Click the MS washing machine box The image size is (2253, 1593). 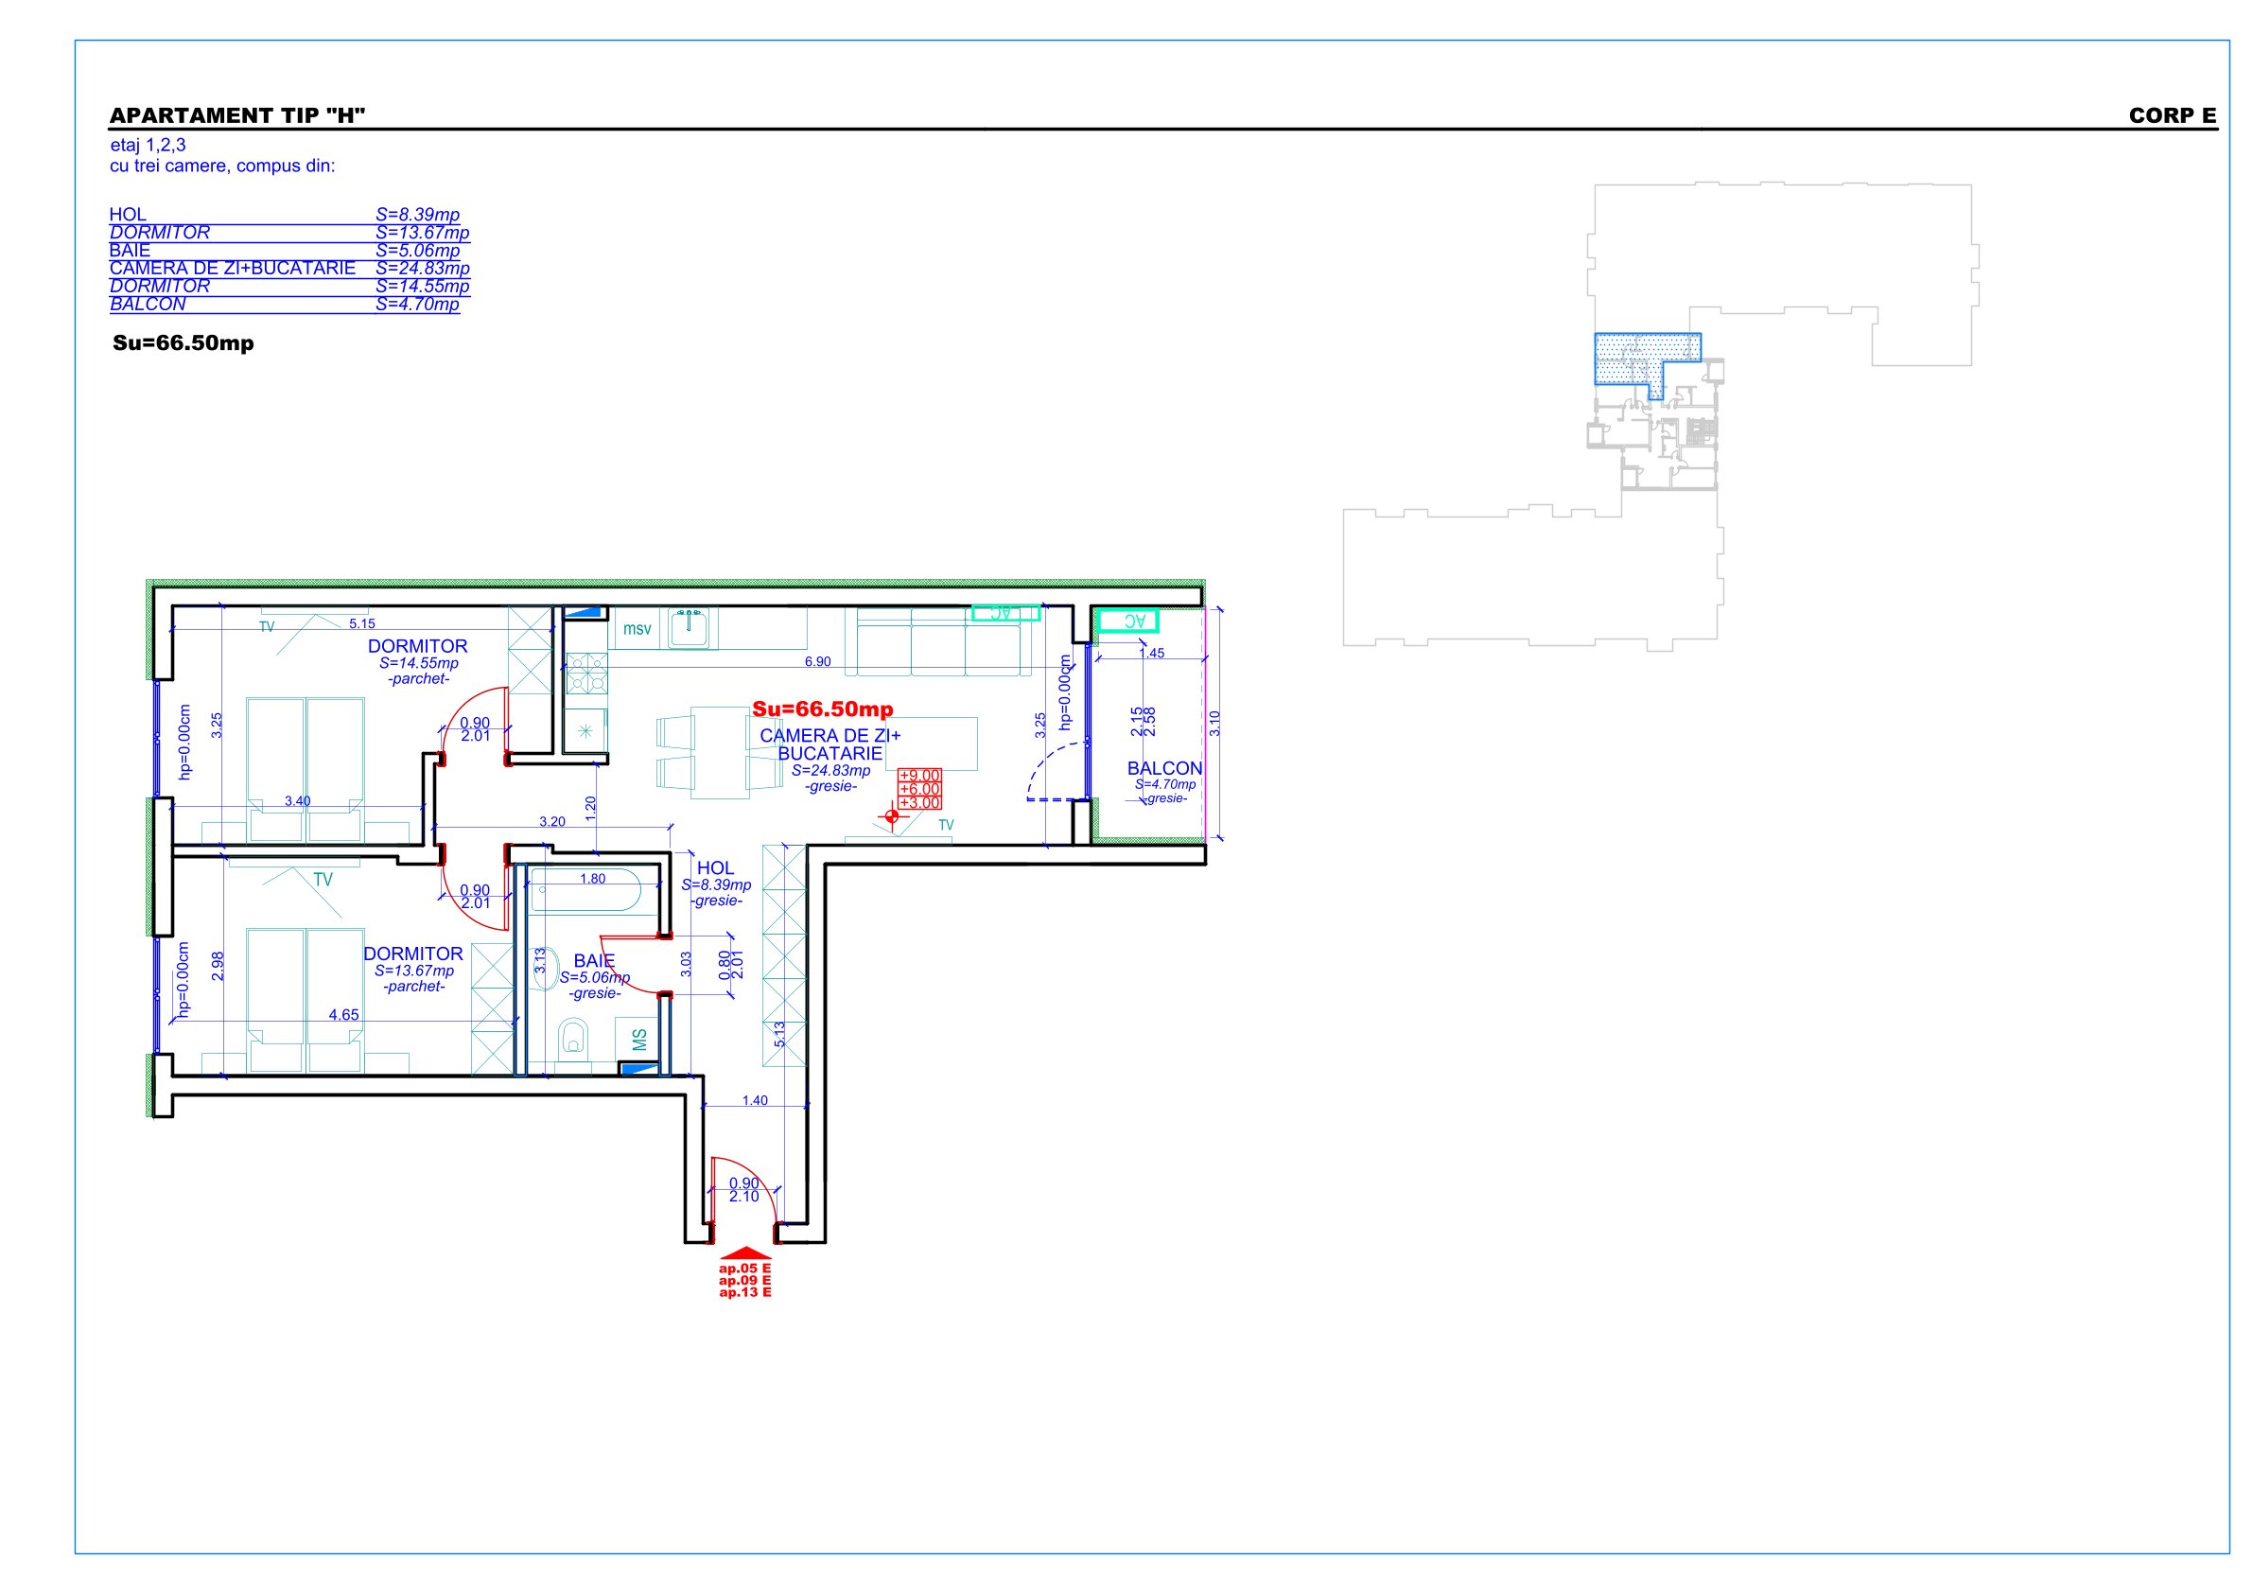pos(637,1039)
